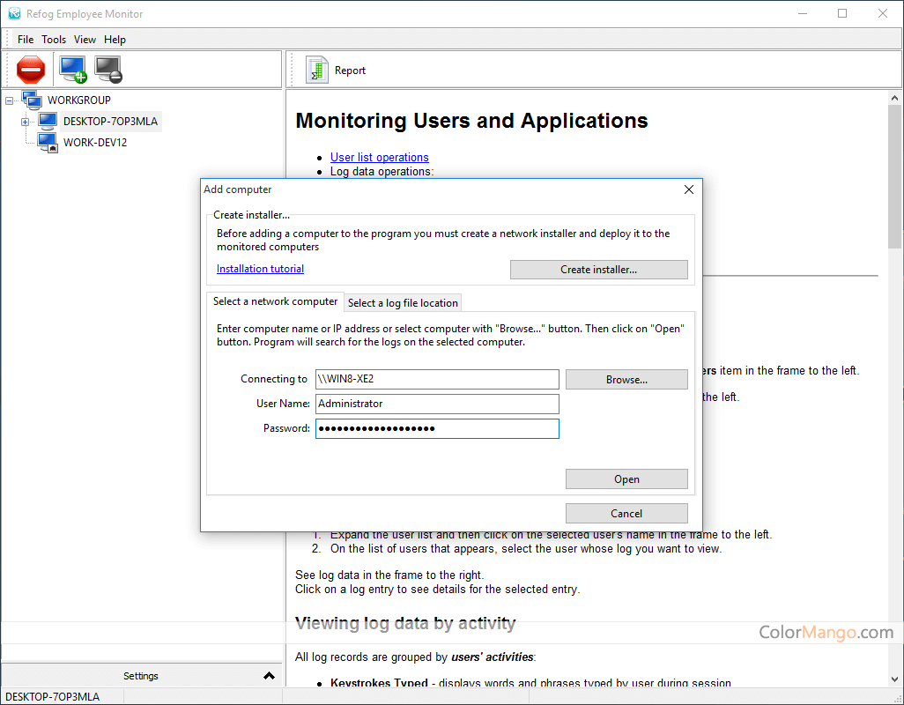Switch to Select a log file location tab
This screenshot has height=705, width=904.
(403, 303)
